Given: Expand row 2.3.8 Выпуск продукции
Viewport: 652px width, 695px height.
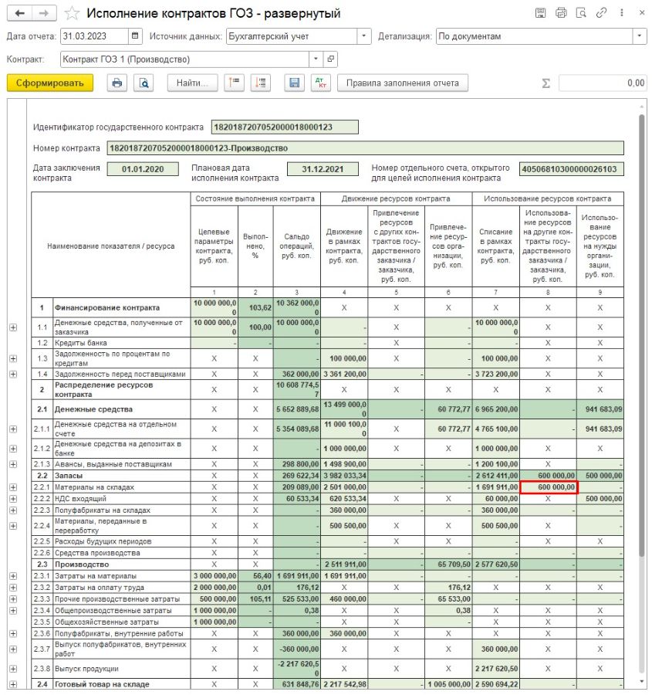Looking at the screenshot, I should (x=13, y=669).
